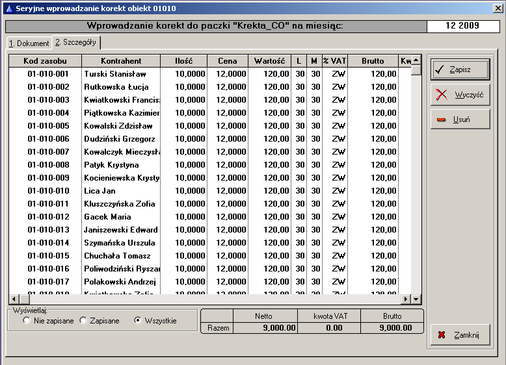This screenshot has width=506, height=365.
Task: Click the table's vertical scroll up arrow
Action: coord(416,60)
